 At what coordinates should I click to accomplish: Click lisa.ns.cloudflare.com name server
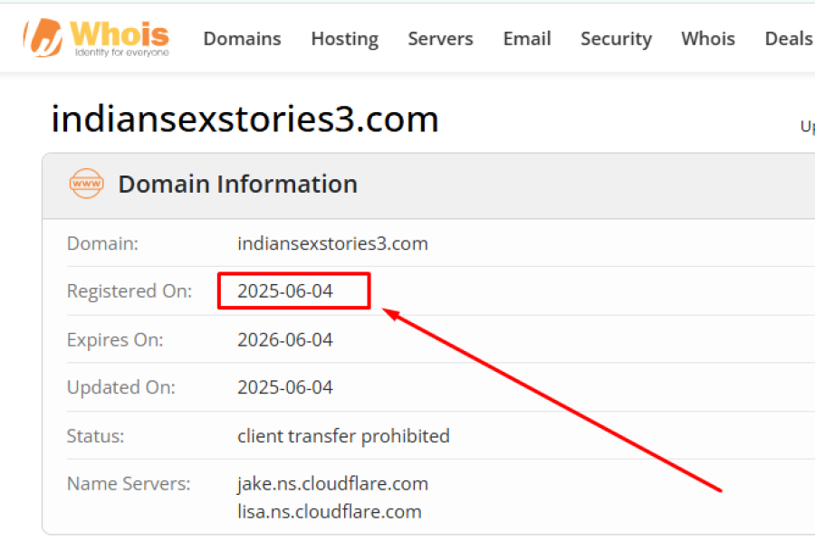(330, 511)
